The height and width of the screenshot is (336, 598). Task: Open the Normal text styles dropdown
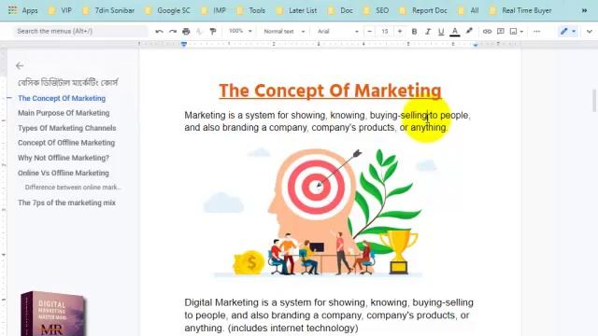(x=284, y=31)
